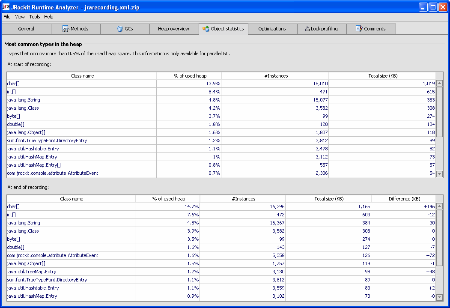450x308 pixels.
Task: Close the JRockit Runtime Analyzer window
Action: (x=443, y=7)
